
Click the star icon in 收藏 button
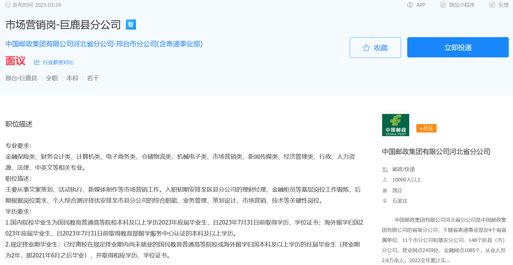[366, 48]
